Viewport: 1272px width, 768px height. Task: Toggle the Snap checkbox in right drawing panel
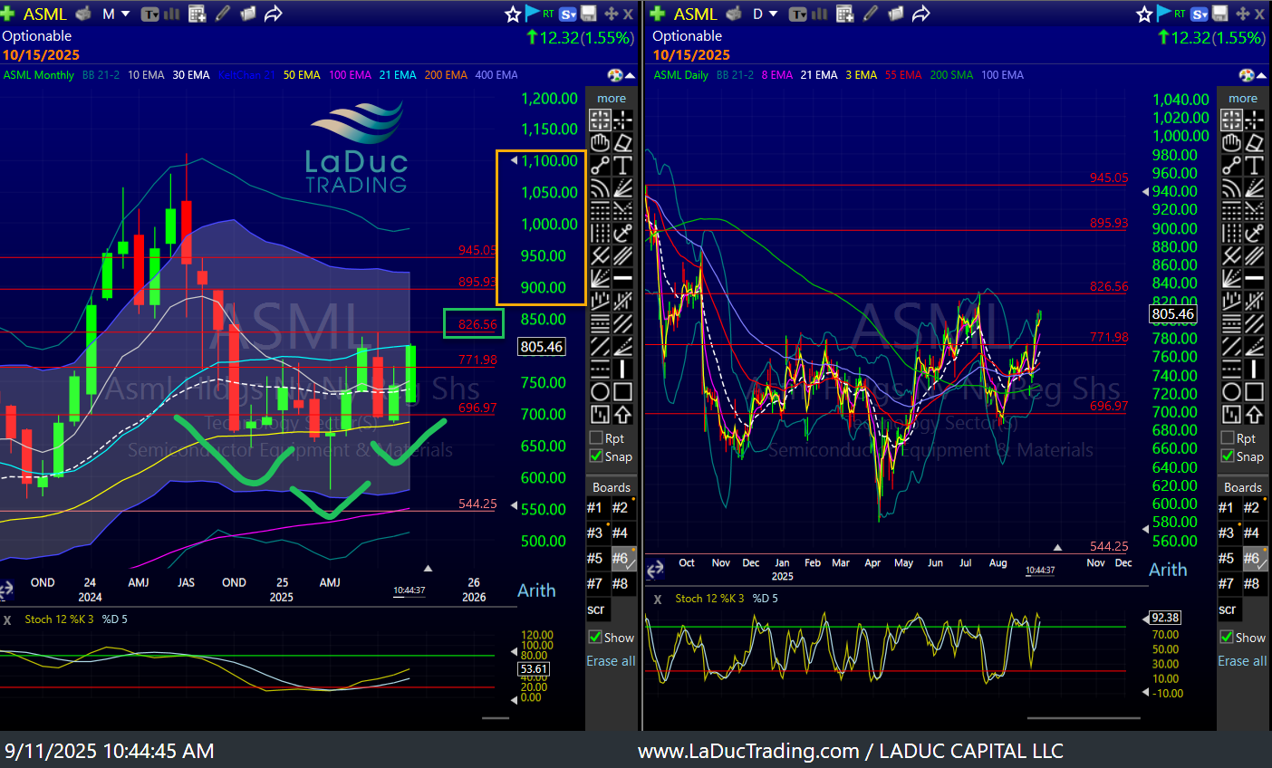(1229, 456)
